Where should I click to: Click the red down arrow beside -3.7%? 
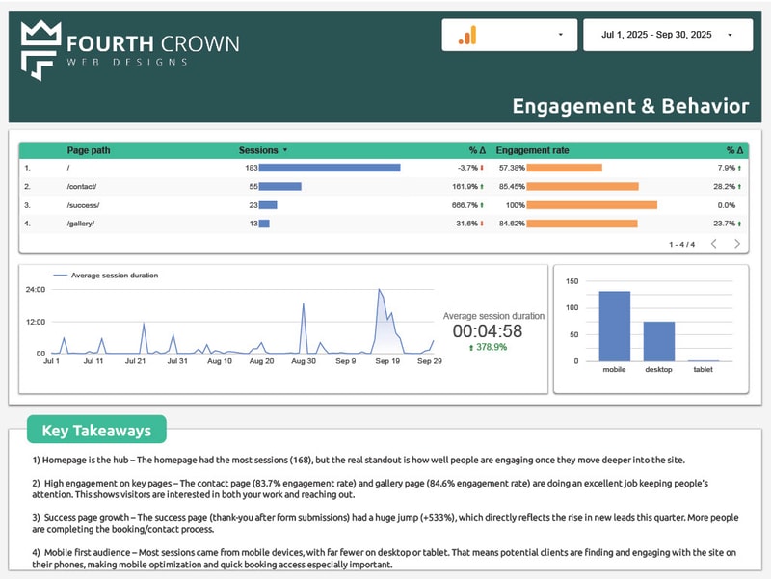(x=482, y=168)
